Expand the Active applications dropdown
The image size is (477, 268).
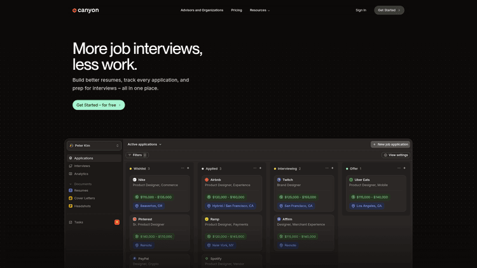pos(144,144)
